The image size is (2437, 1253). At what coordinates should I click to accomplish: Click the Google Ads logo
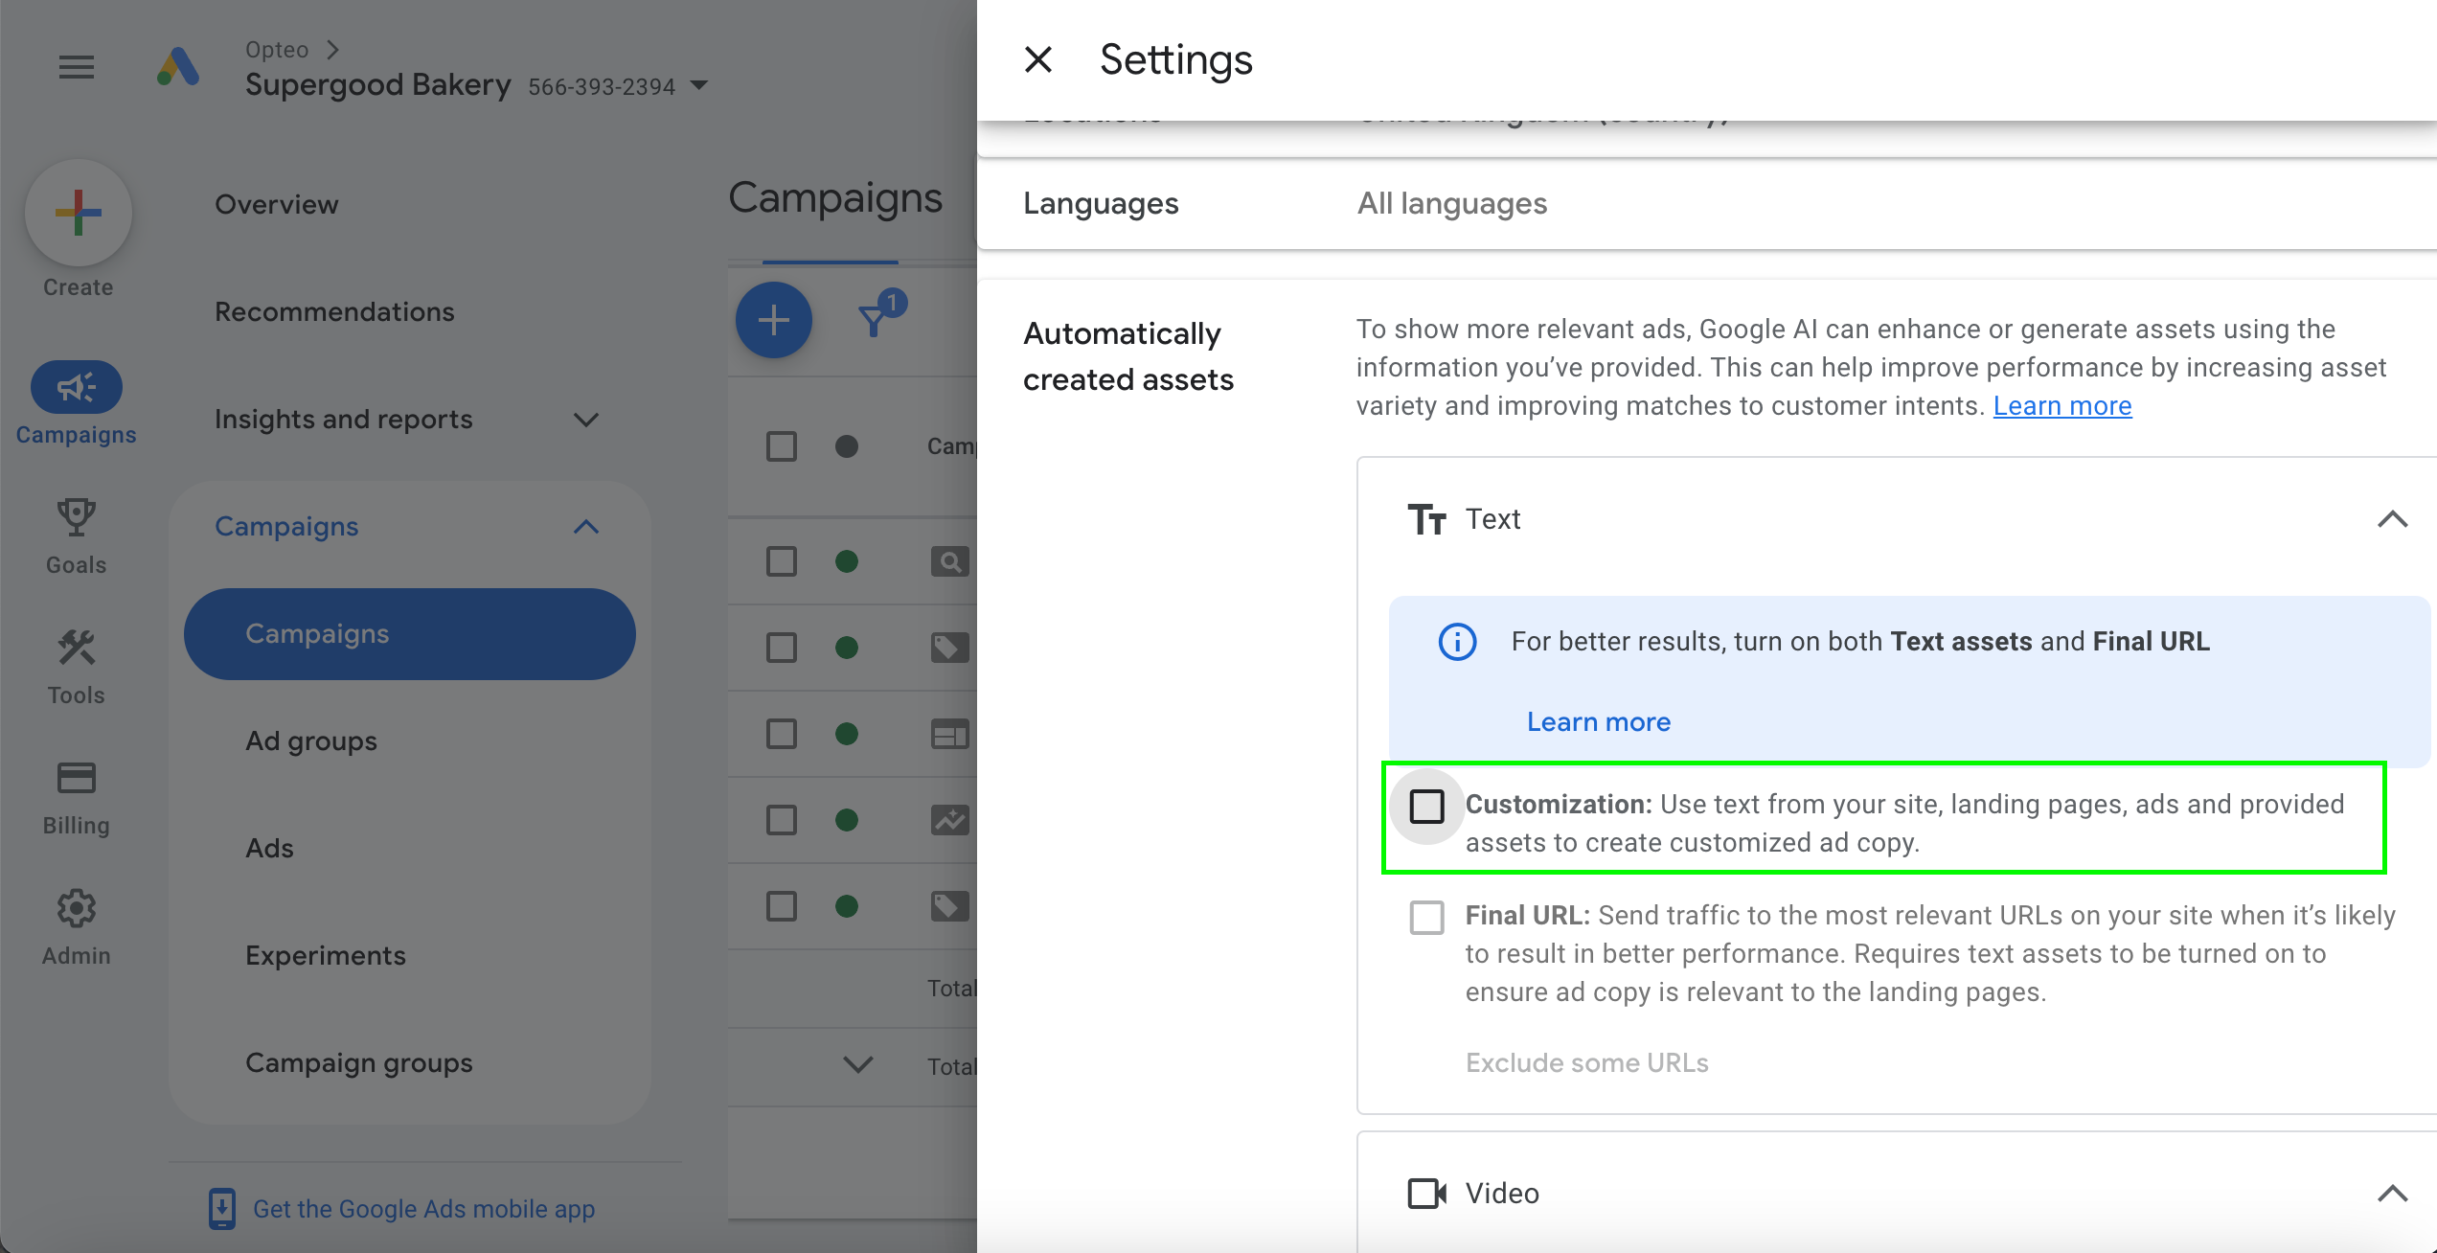point(178,67)
